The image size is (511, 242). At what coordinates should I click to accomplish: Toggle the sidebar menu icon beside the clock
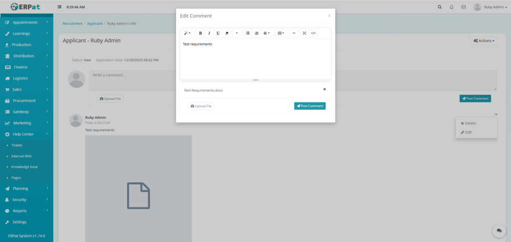pos(59,7)
